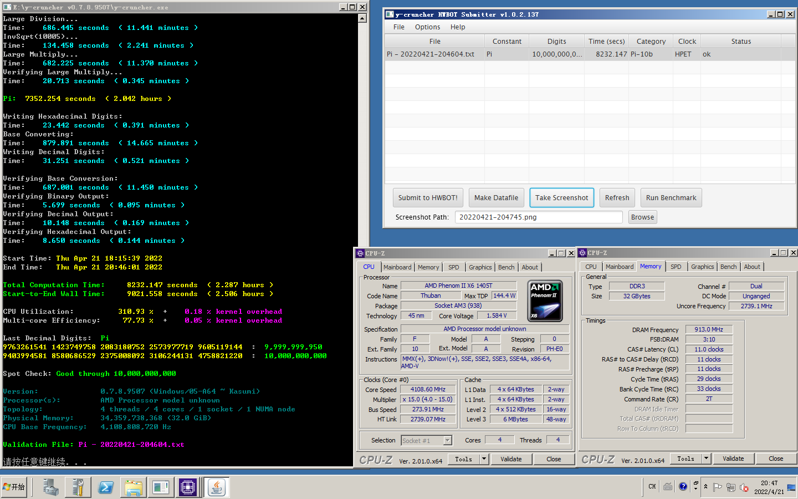
Task: Open Bench tab in left CPU-Z window
Action: (x=507, y=267)
